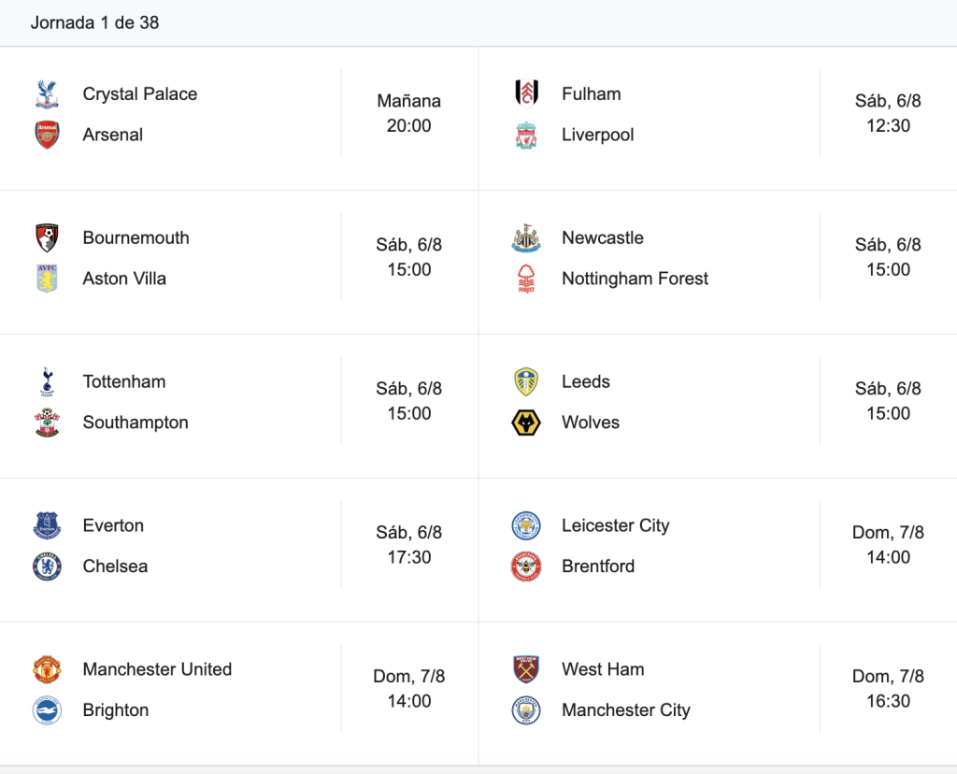Open the Mañana 20:00 match time
Image resolution: width=957 pixels, height=774 pixels.
409,113
